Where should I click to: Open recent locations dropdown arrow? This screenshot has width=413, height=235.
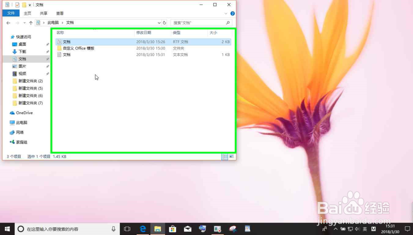24,23
